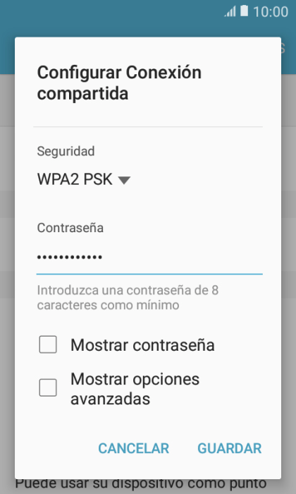Enable the Mostrar opciones avanzadas checkbox
The height and width of the screenshot is (494, 296).
[48, 387]
